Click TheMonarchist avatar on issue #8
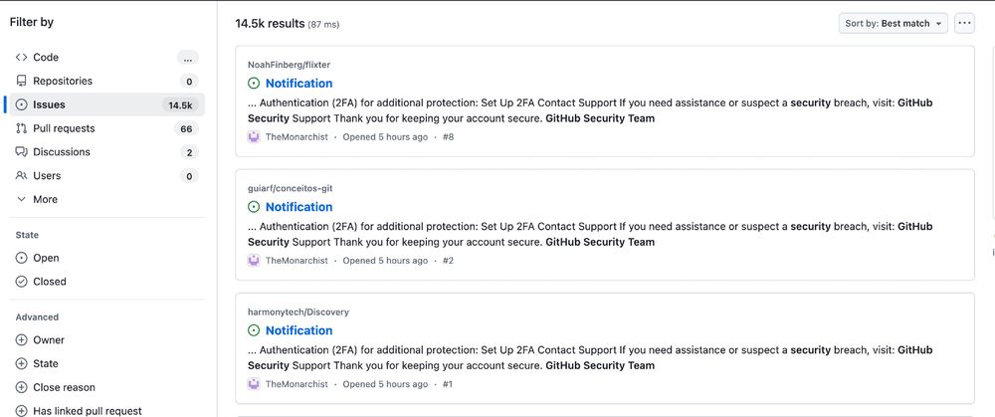This screenshot has width=995, height=417. click(x=254, y=137)
